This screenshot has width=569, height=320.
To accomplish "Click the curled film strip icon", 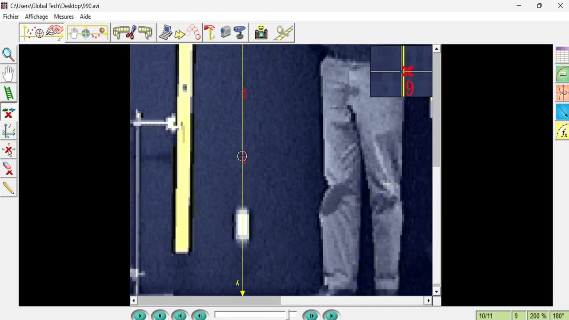I will point(145,33).
